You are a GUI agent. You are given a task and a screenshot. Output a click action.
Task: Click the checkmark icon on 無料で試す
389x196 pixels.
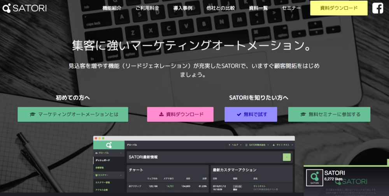[239, 114]
